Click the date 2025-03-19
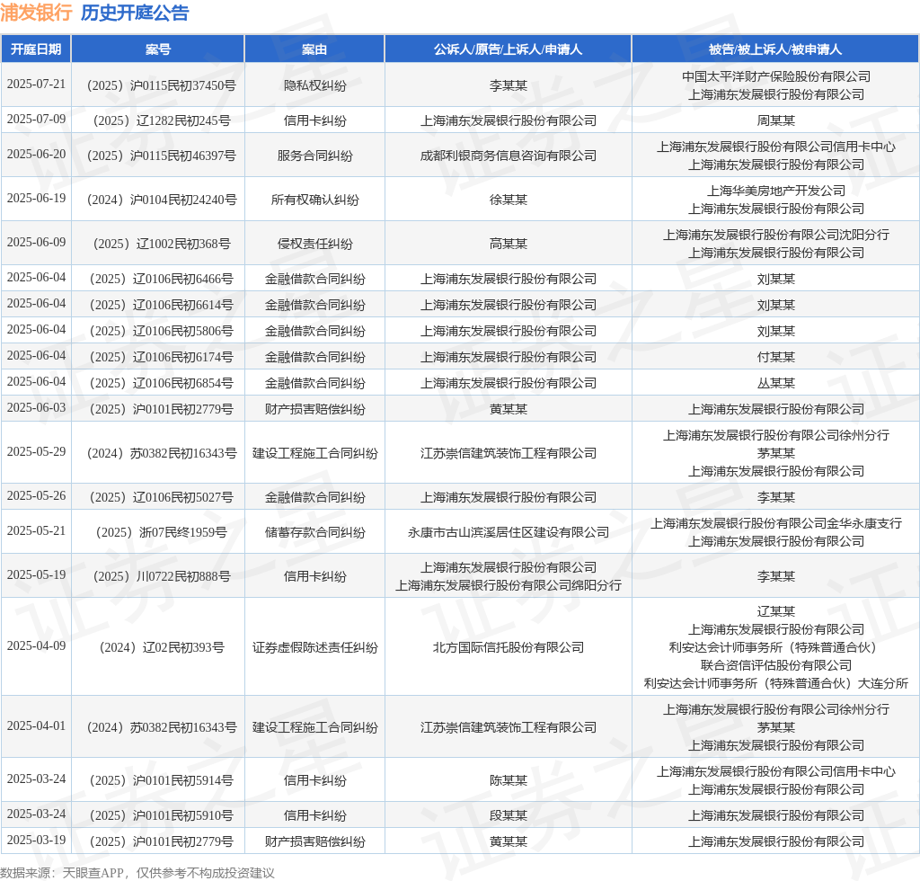The image size is (920, 881). [36, 840]
